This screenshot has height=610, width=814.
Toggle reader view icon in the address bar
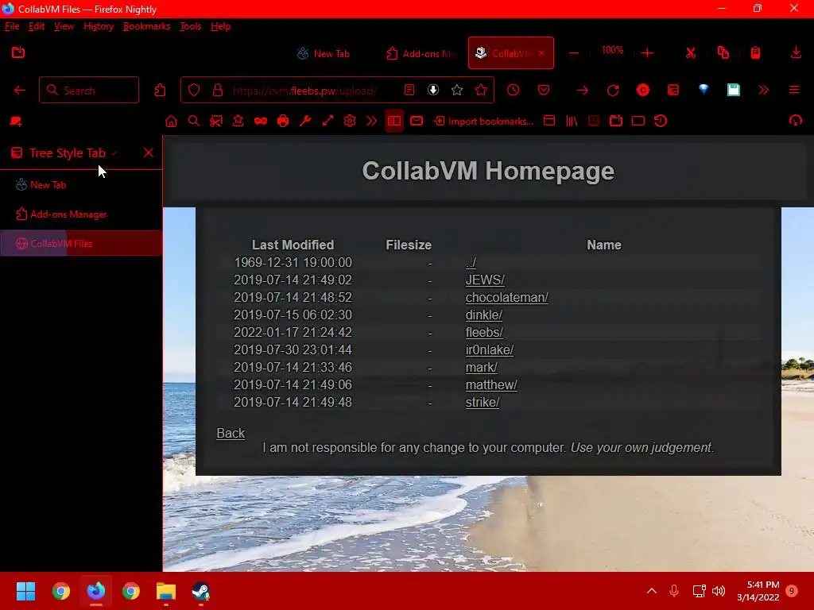[x=409, y=91]
